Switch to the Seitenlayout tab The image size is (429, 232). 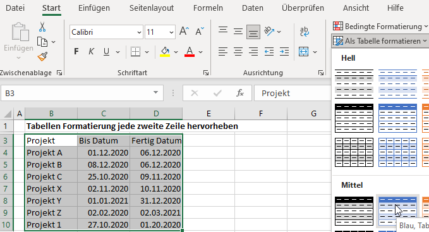tap(151, 8)
